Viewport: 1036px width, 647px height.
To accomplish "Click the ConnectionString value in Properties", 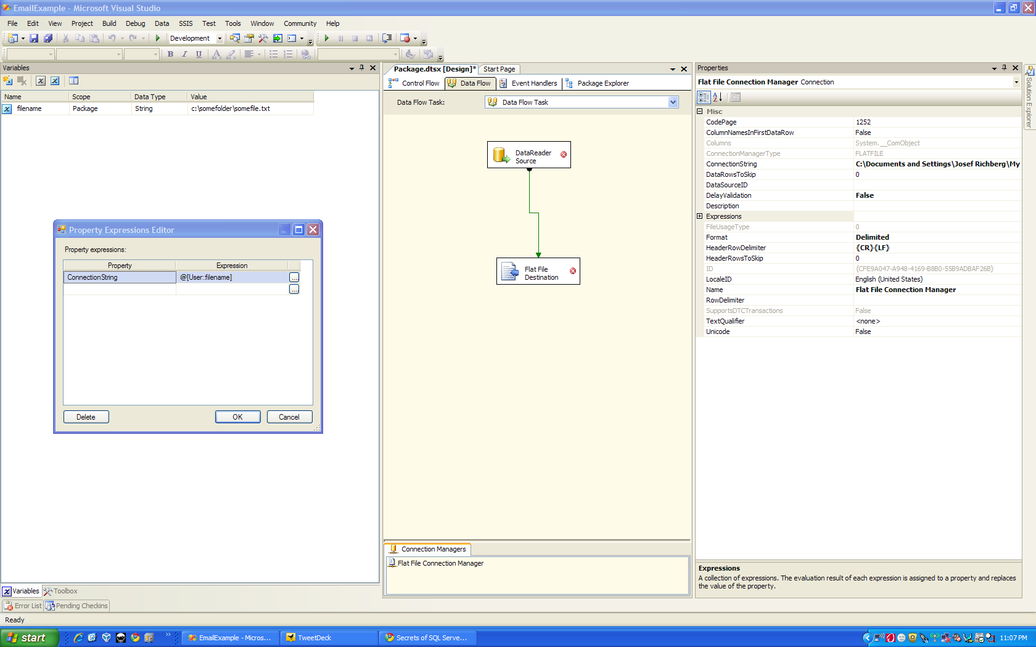I will tap(937, 164).
